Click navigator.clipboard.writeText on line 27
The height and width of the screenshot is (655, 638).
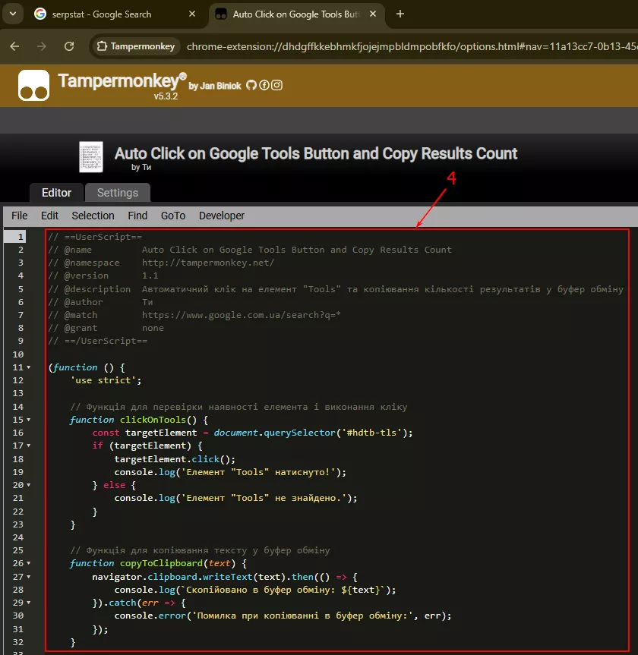click(x=172, y=577)
